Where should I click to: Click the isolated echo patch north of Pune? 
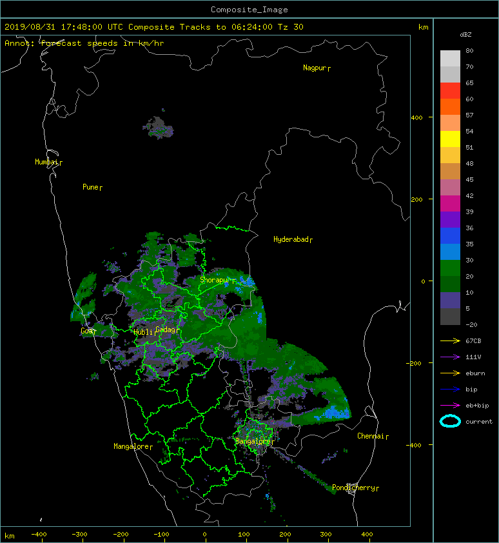pos(158,128)
